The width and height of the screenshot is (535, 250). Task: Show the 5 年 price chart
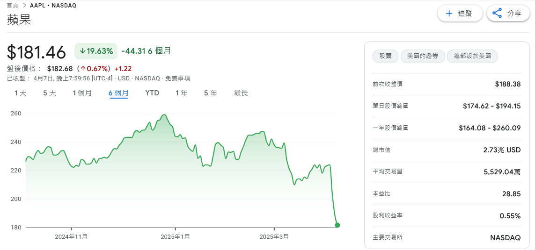(x=211, y=93)
